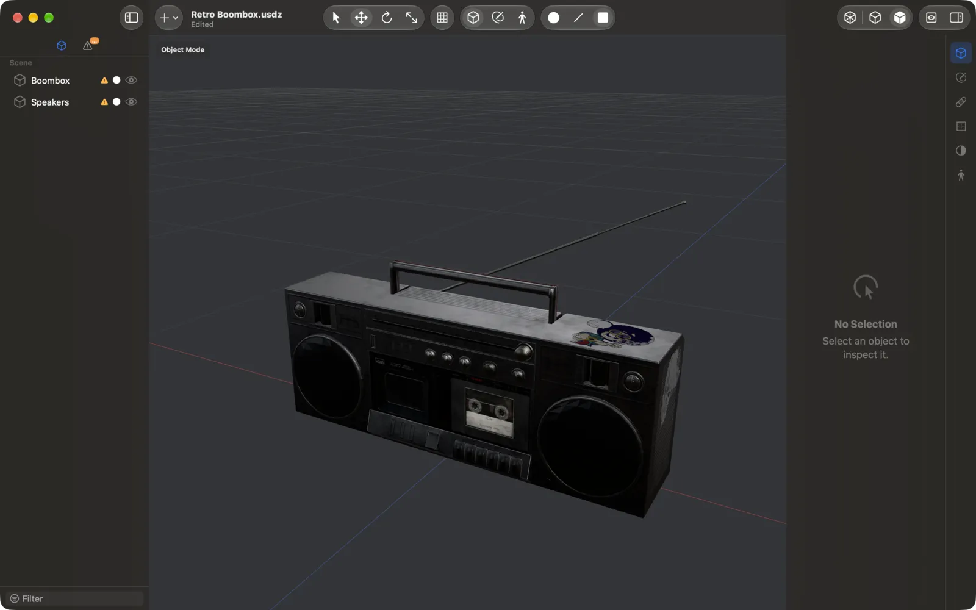Switch to solid shaded cube display
This screenshot has width=976, height=610.
pyautogui.click(x=900, y=18)
